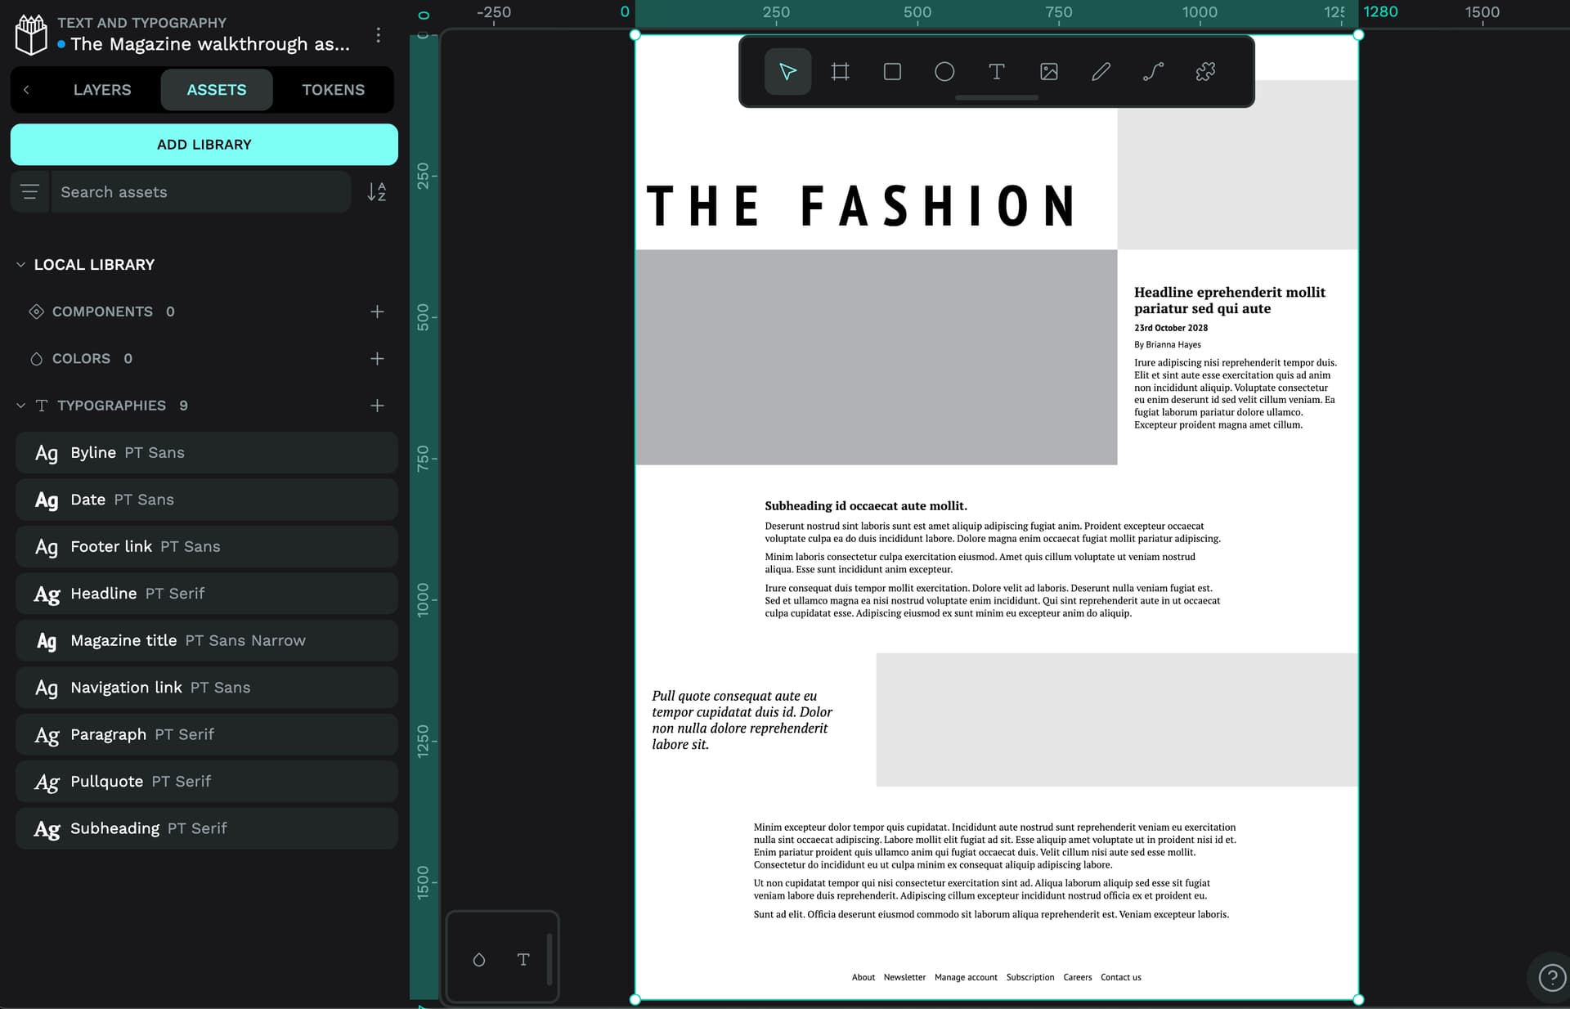Click the Search assets field

click(200, 192)
